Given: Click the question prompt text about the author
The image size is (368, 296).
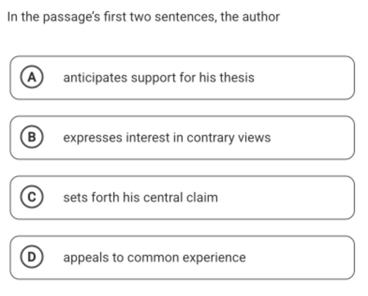Looking at the screenshot, I should (x=143, y=17).
